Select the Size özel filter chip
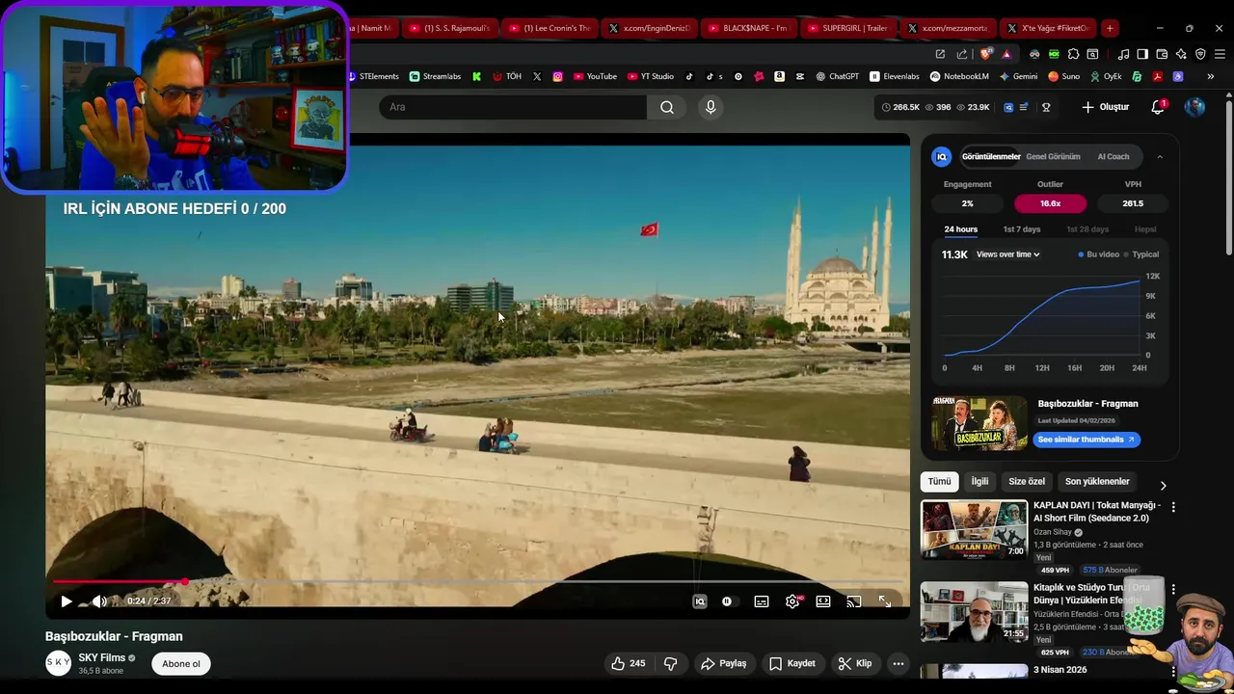1234x694 pixels. pyautogui.click(x=1027, y=481)
